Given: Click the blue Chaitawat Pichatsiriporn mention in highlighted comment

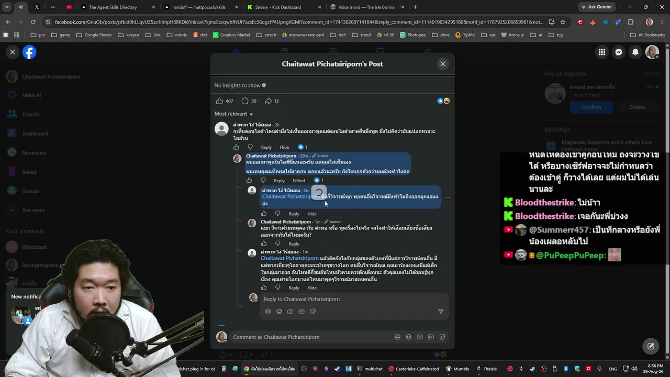Looking at the screenshot, I should point(291,197).
